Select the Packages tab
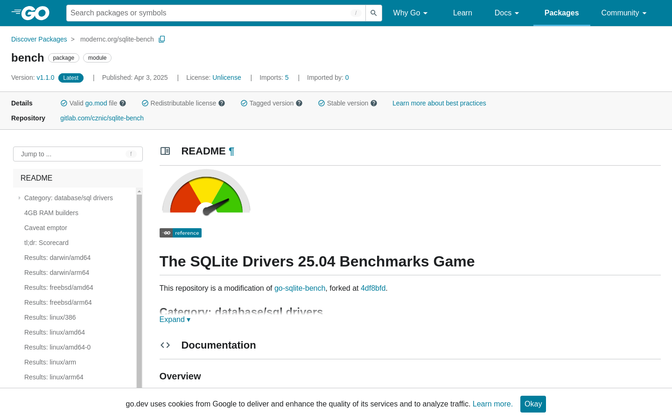The image size is (672, 420). 561,13
